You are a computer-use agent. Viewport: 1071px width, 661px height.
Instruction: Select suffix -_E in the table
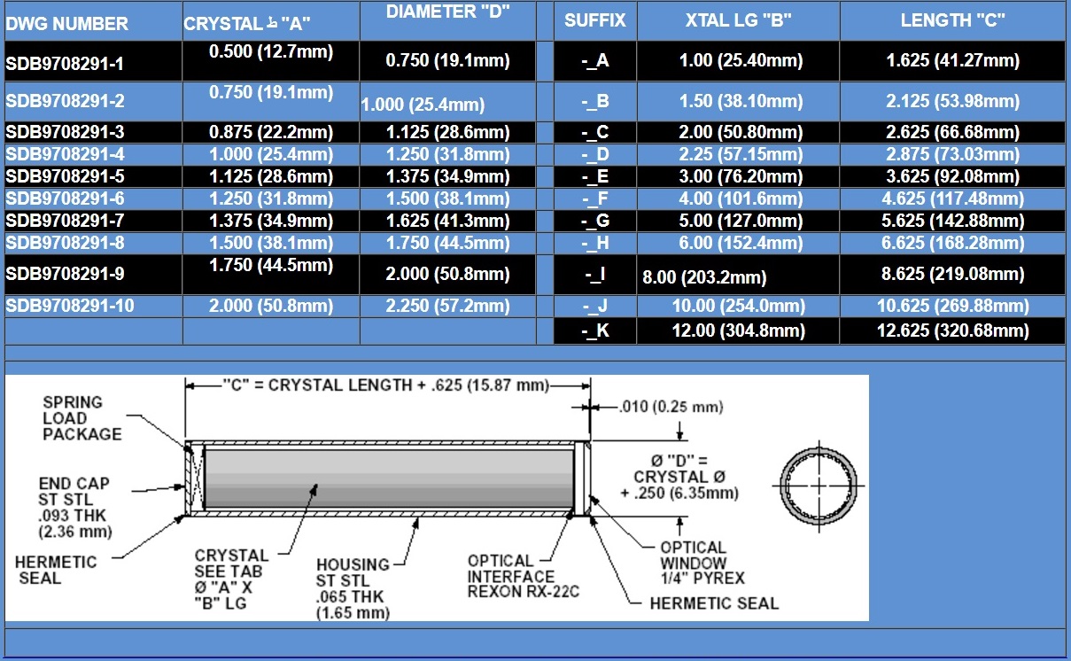coord(594,175)
